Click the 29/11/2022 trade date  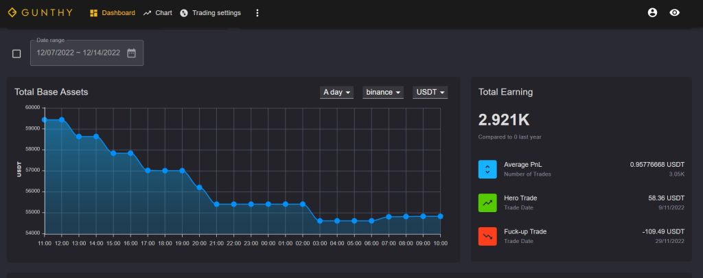point(670,241)
